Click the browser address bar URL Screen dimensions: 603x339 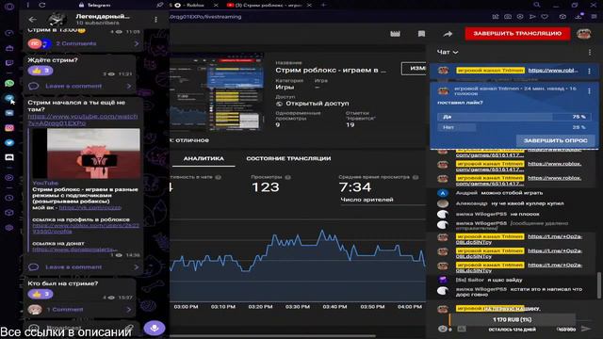tap(205, 17)
